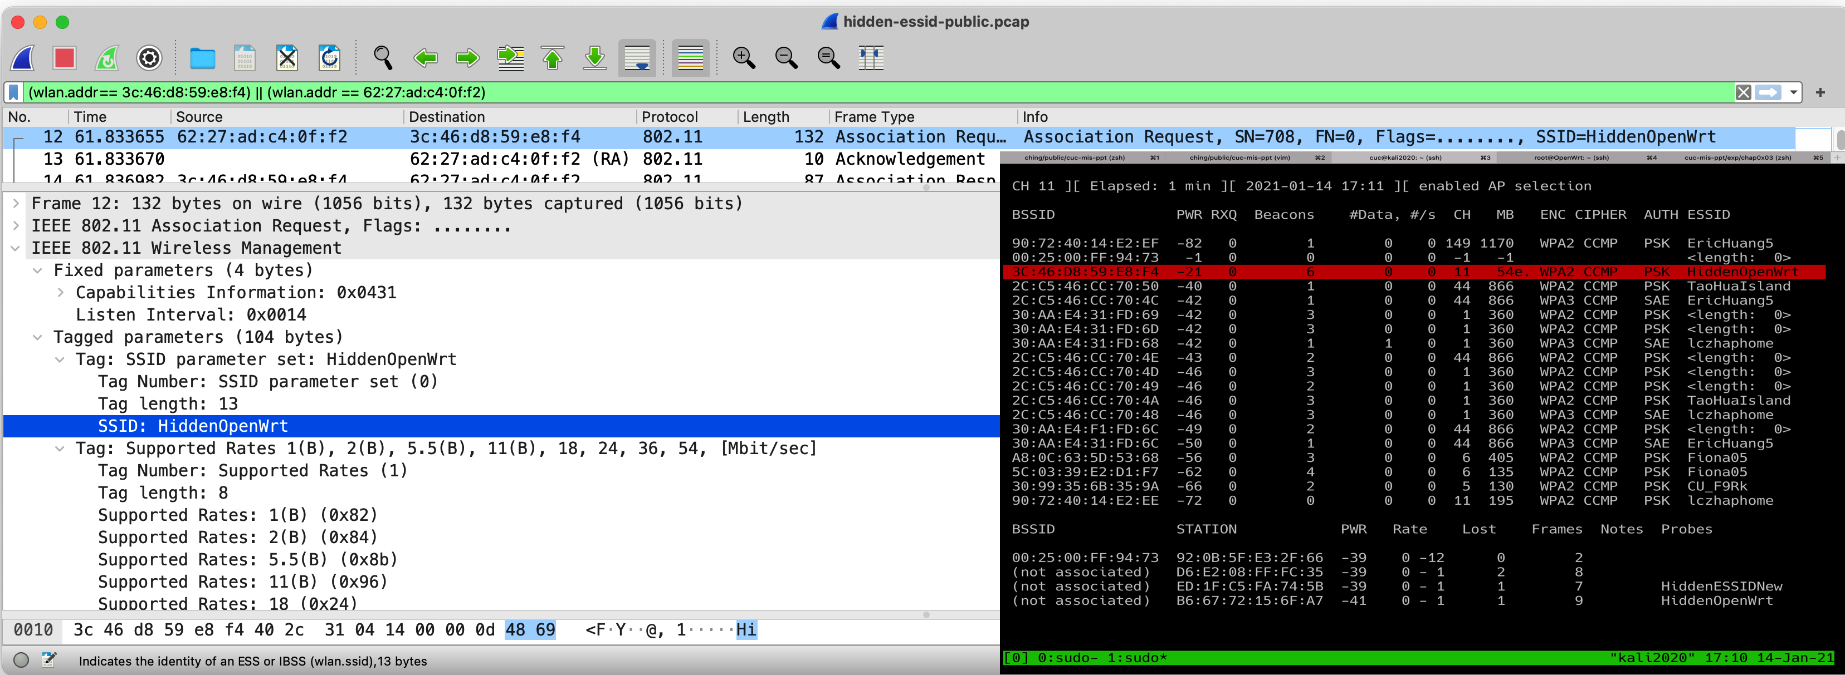1845x675 pixels.
Task: Collapse the Tagged parameters section
Action: click(x=38, y=337)
